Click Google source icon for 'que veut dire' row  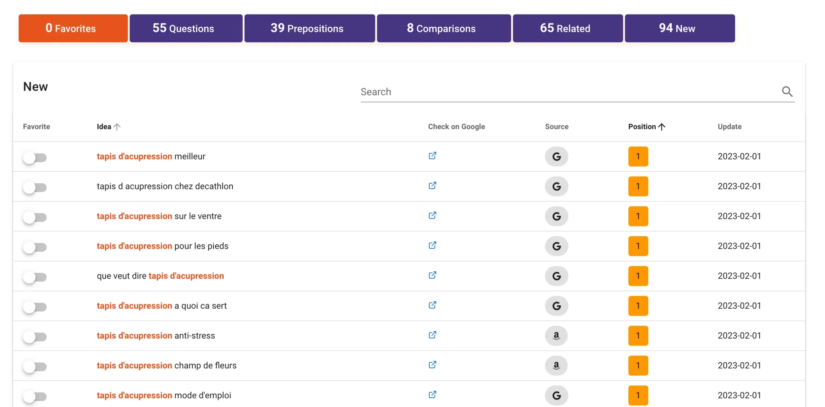pos(556,276)
